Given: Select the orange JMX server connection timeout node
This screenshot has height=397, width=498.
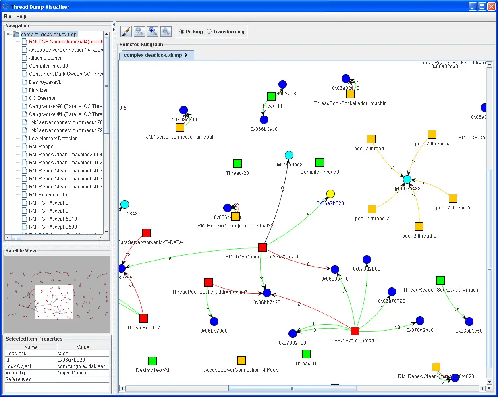Looking at the screenshot, I should coord(180,127).
